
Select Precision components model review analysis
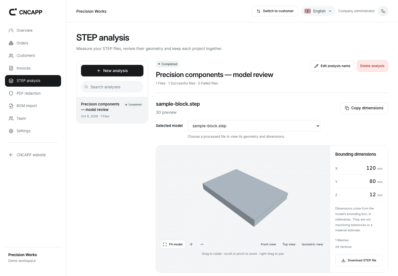[x=112, y=110]
